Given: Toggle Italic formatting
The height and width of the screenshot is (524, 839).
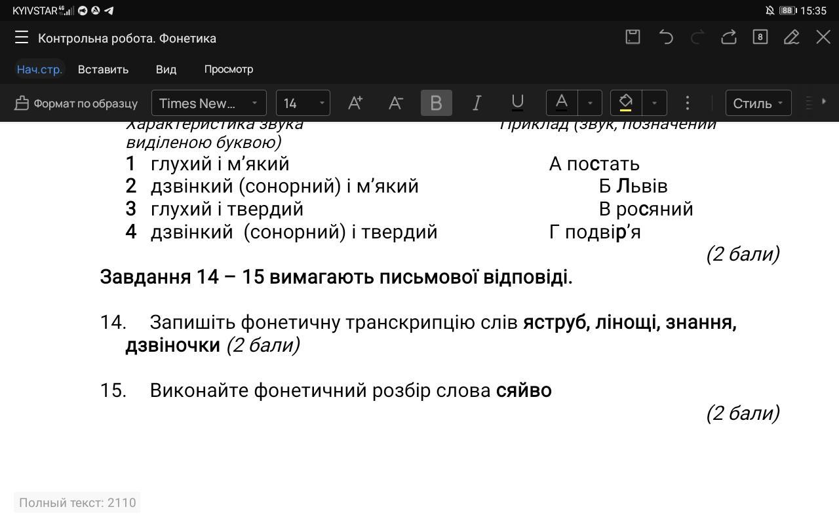Looking at the screenshot, I should click(x=477, y=103).
